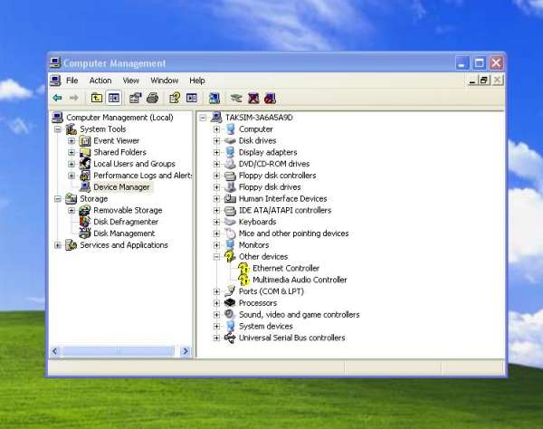
Task: Select Computer Management (Local) root
Action: (x=119, y=118)
